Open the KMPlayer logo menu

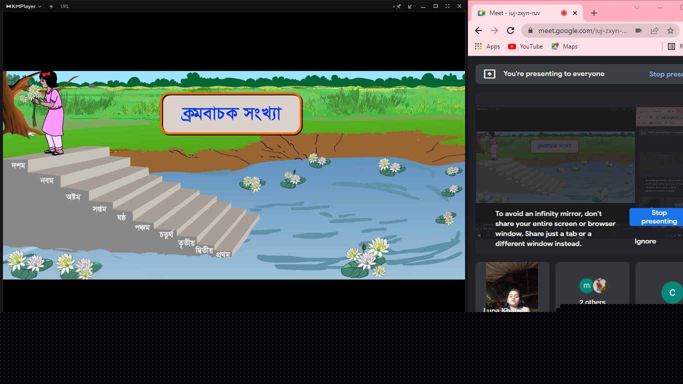point(23,6)
